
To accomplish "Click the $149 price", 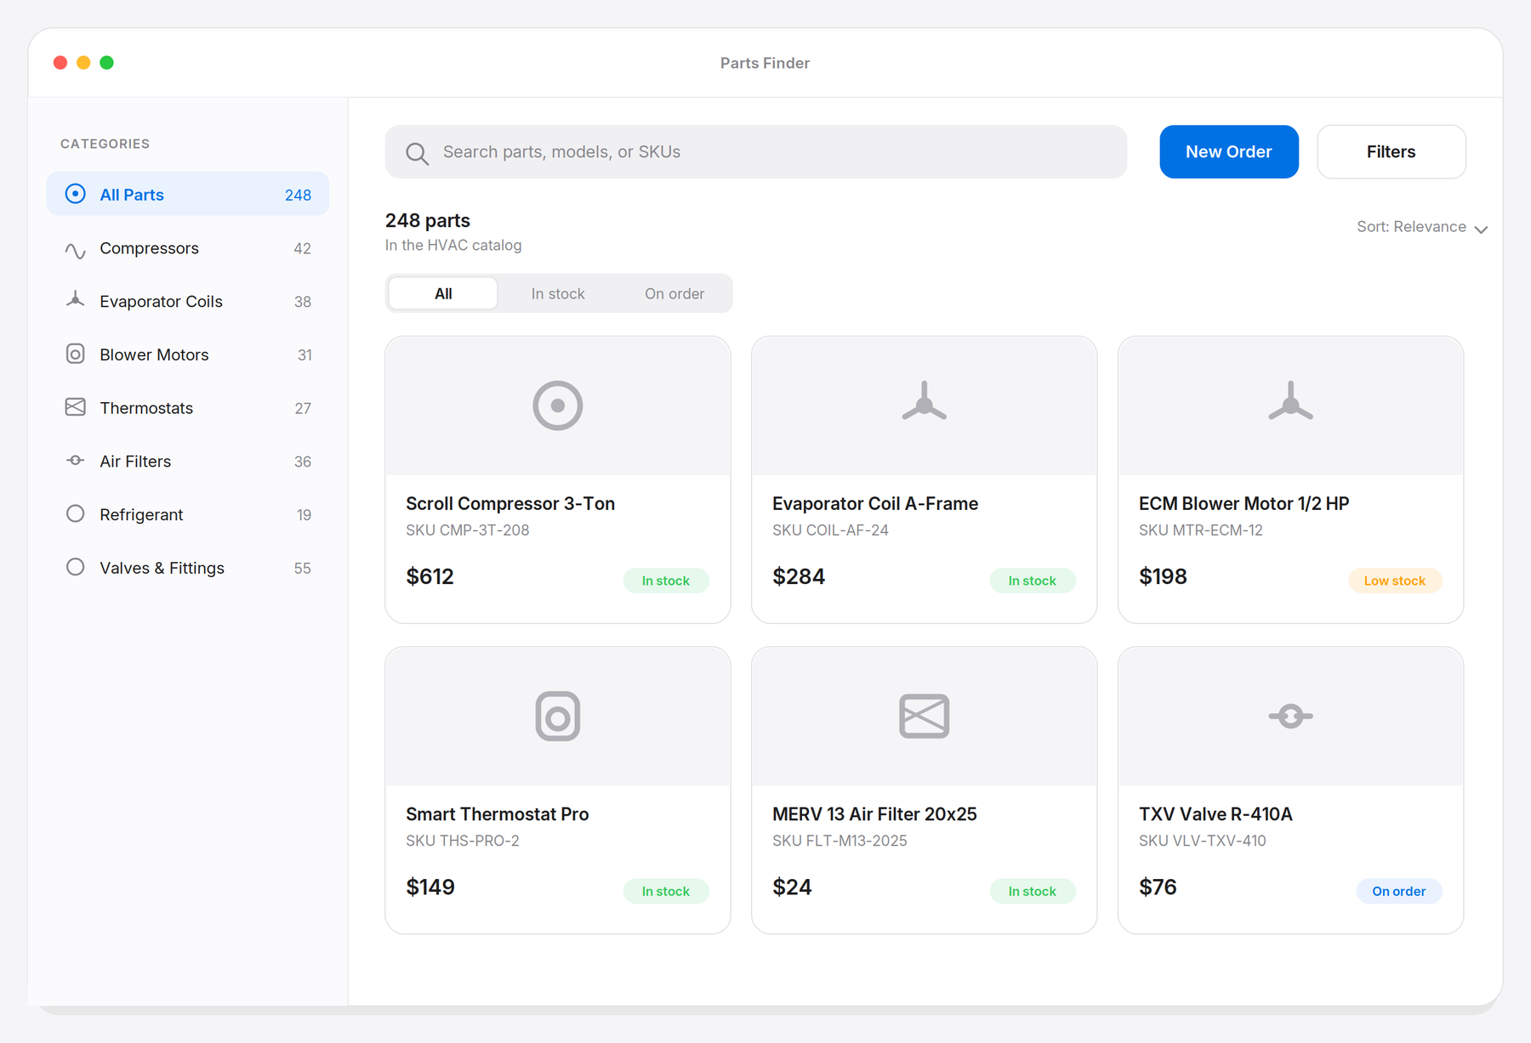I will tap(430, 887).
